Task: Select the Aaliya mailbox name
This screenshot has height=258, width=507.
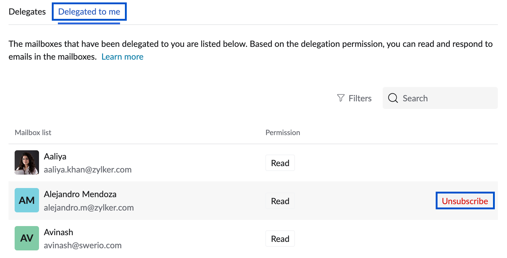Action: tap(55, 156)
